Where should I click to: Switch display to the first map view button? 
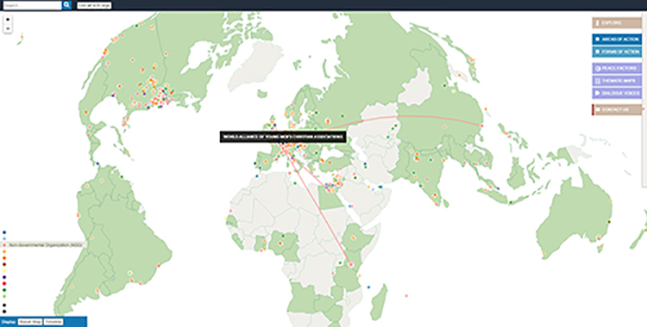(30, 322)
